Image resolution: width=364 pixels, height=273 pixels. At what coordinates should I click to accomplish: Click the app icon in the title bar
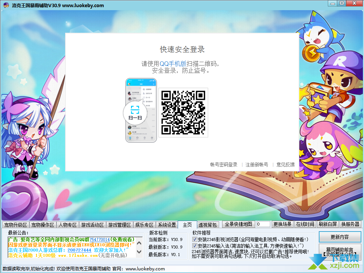pyautogui.click(x=6, y=5)
